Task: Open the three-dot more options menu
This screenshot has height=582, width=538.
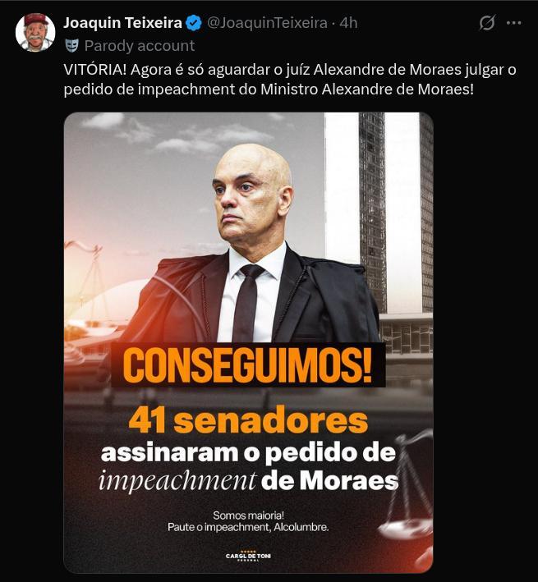Action: click(514, 23)
